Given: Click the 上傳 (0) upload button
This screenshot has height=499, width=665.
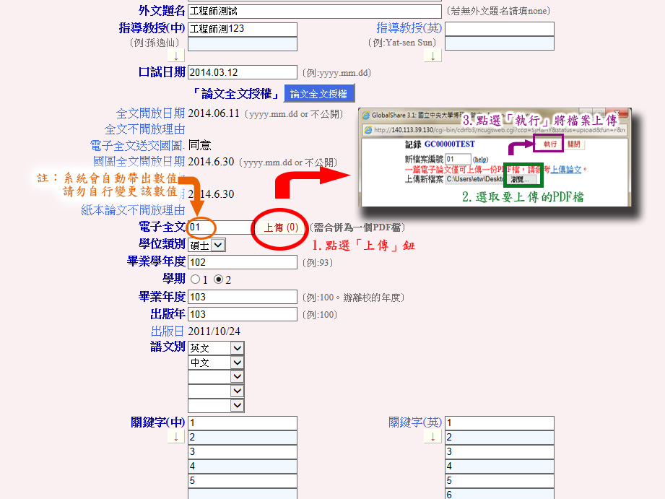Looking at the screenshot, I should pos(280,227).
